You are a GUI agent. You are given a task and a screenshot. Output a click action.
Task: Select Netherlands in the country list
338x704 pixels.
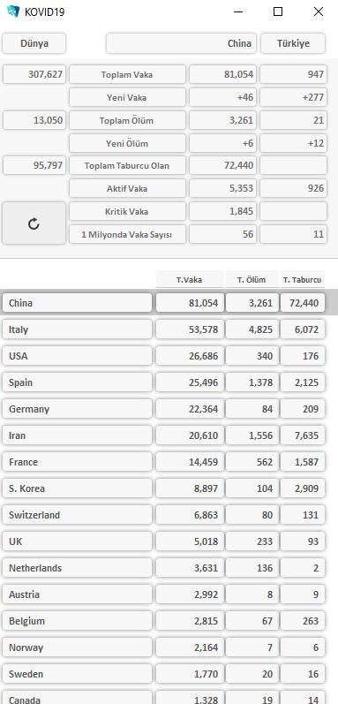coord(77,568)
